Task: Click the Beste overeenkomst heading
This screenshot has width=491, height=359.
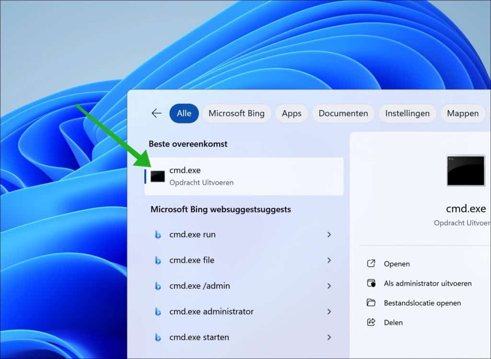Action: click(x=188, y=144)
